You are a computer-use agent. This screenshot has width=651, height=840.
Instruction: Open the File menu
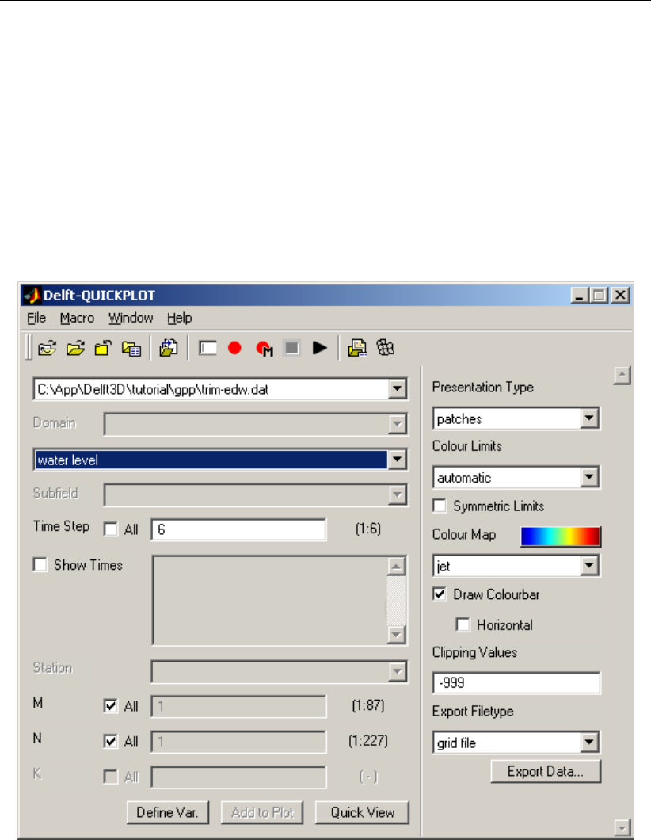point(36,319)
